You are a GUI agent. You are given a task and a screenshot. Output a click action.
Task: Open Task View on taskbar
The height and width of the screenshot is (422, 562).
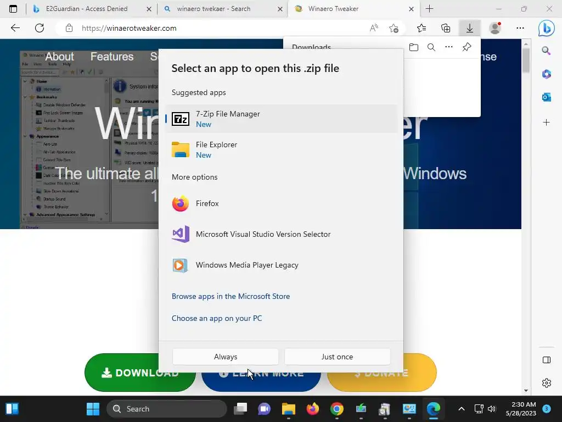coord(240,409)
